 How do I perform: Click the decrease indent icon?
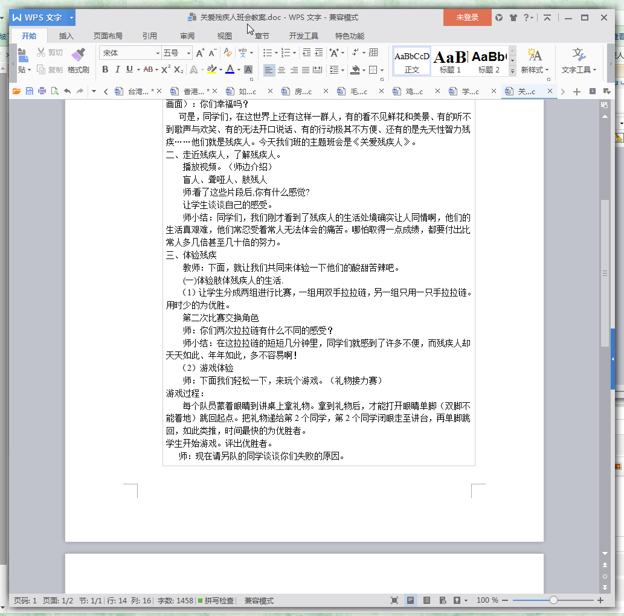click(x=306, y=53)
